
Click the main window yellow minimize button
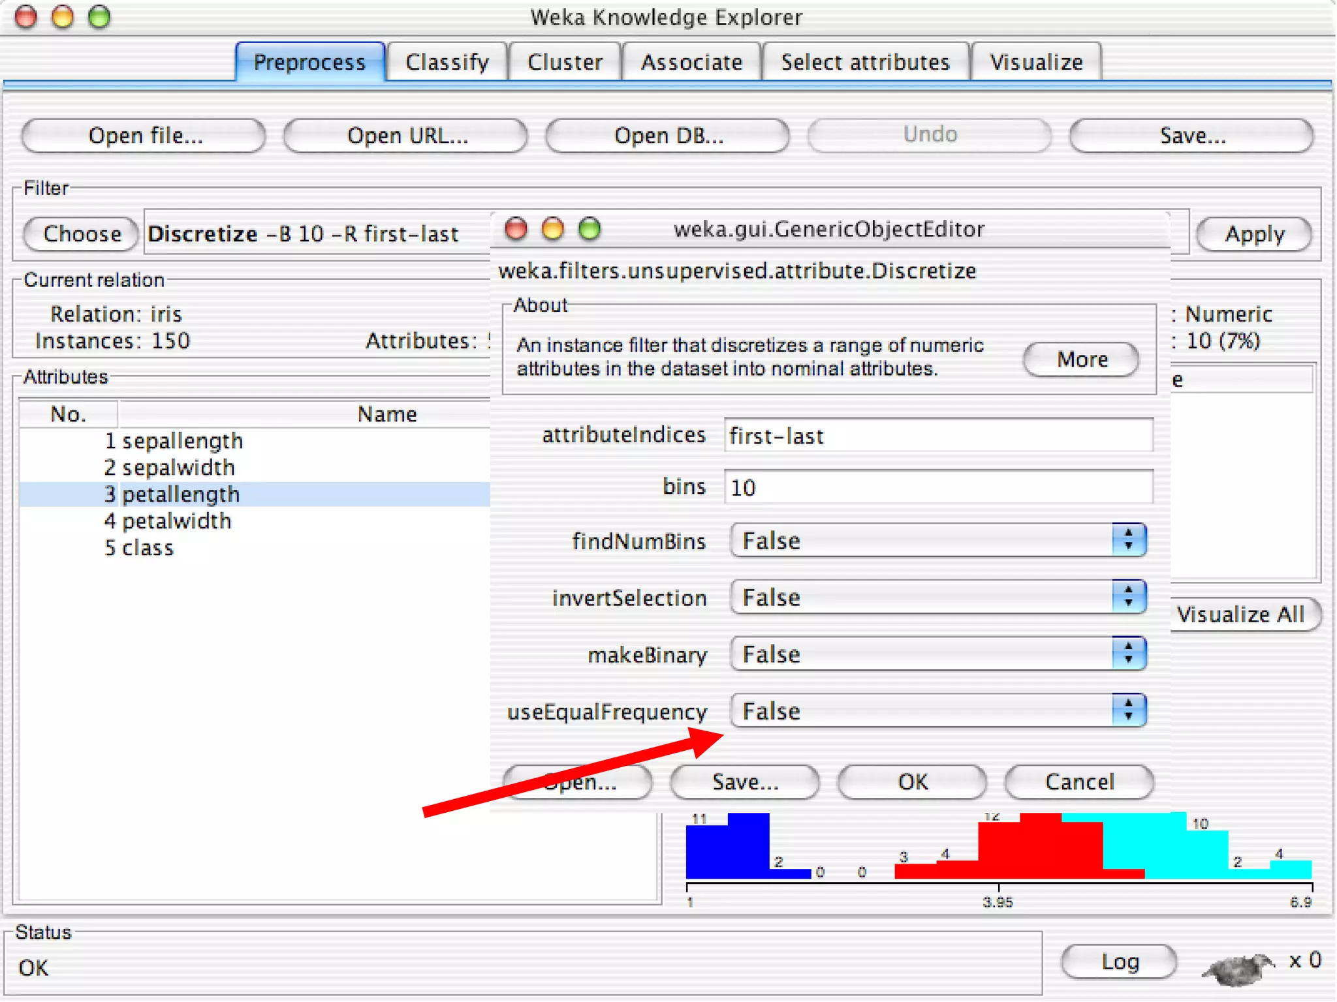(63, 17)
